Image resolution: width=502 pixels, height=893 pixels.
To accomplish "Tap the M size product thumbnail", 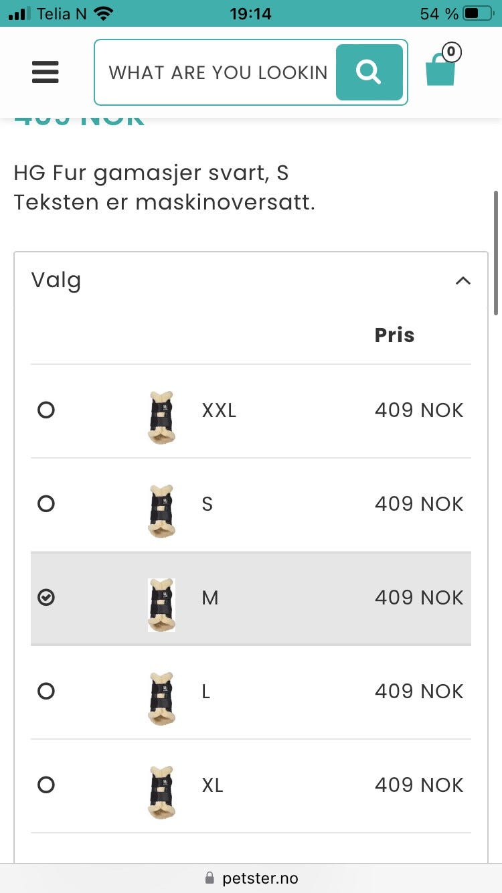I will 161,604.
